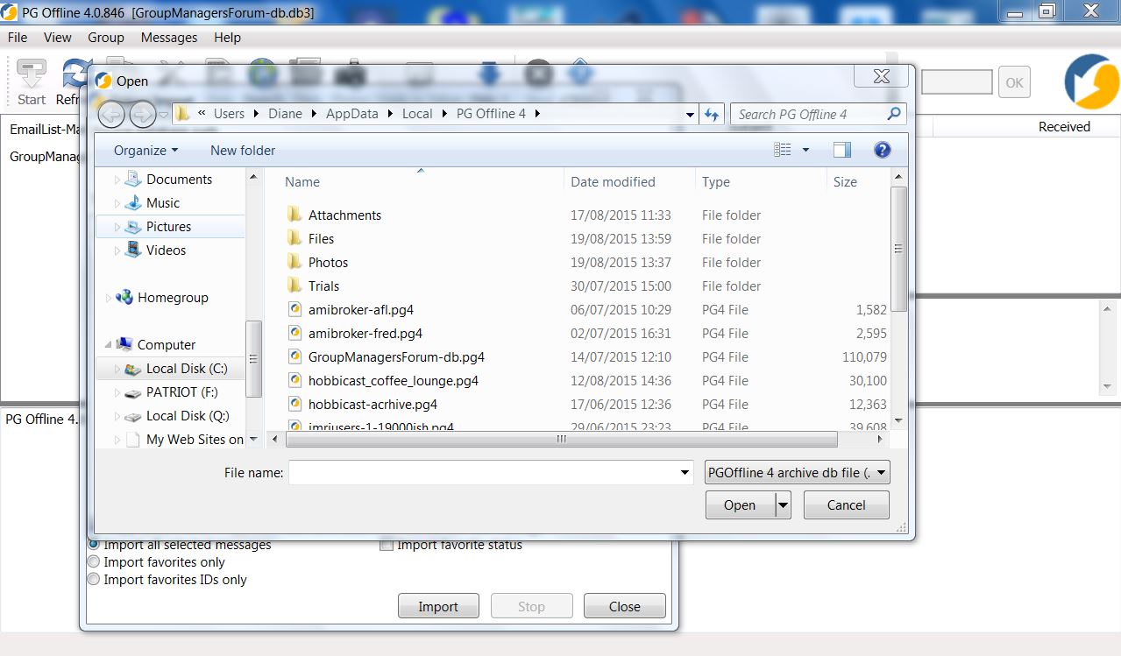Click the hobbicast_coffee_lounge.pg4 file icon
This screenshot has width=1121, height=656.
[295, 380]
